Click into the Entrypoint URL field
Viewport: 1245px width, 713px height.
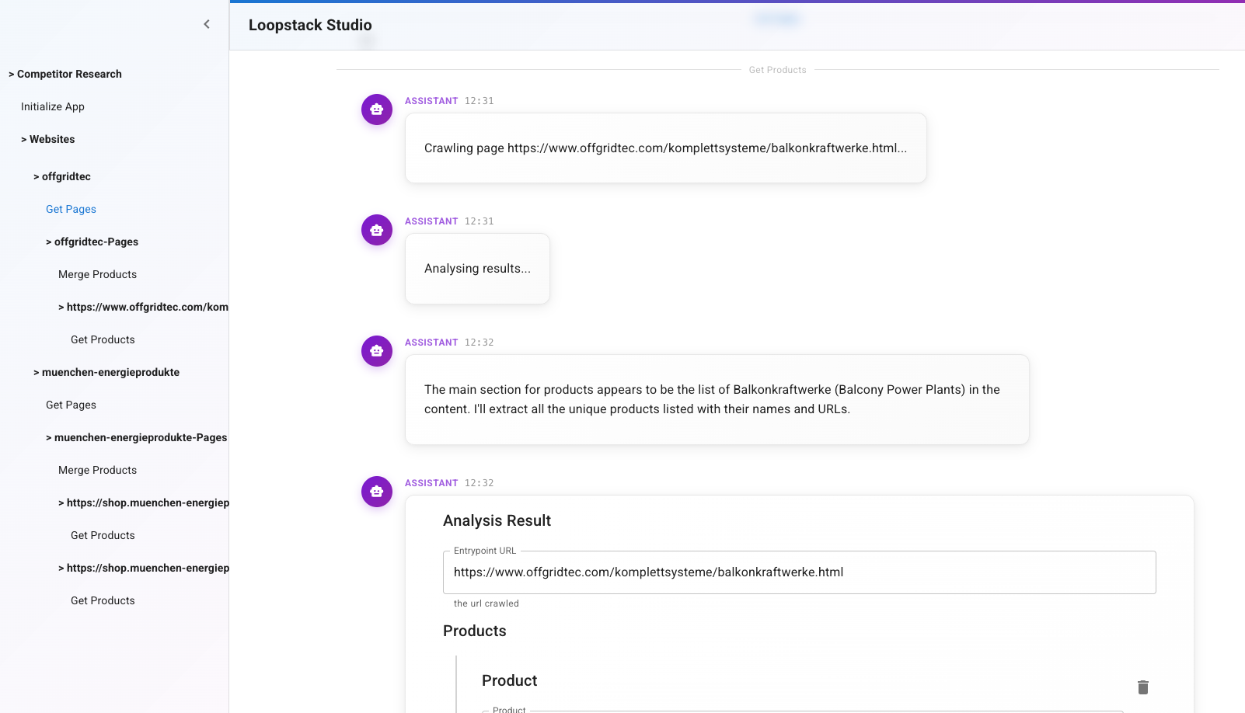(799, 572)
